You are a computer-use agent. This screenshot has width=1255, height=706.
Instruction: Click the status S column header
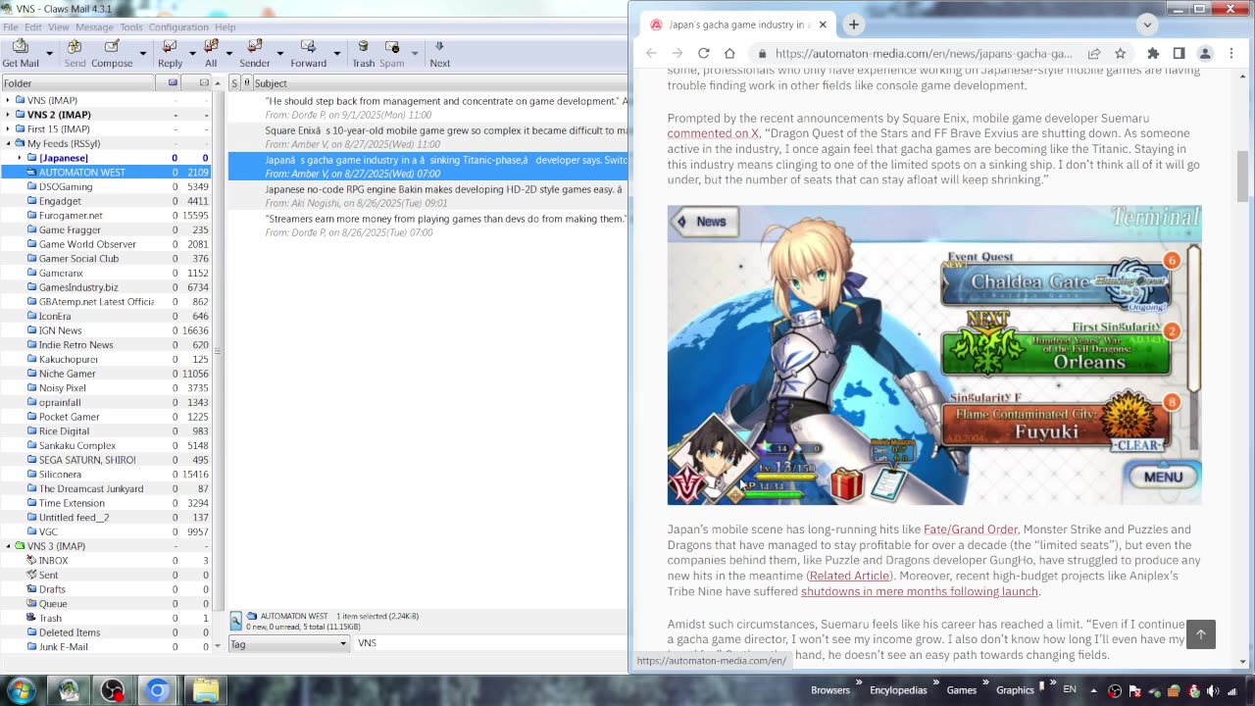(x=234, y=83)
